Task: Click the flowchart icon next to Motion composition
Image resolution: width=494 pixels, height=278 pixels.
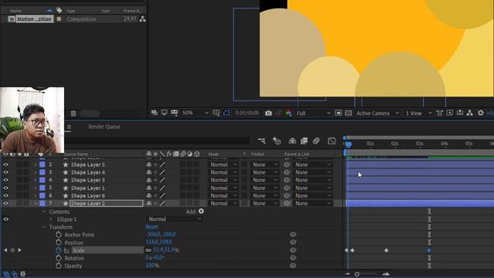Action: point(143,19)
